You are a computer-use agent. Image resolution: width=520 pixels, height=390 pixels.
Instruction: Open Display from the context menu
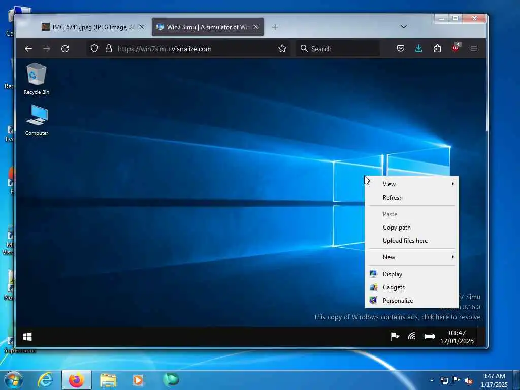tap(411, 274)
